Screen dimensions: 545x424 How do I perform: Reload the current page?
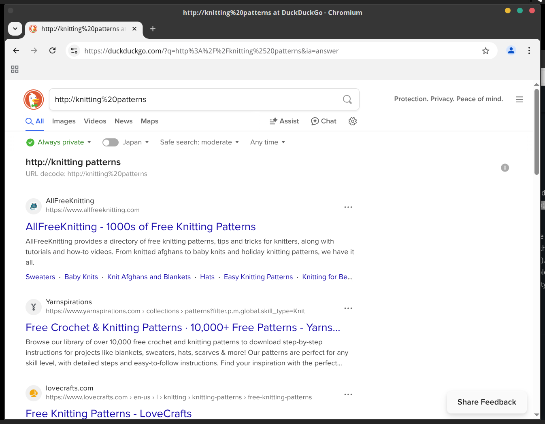click(52, 51)
